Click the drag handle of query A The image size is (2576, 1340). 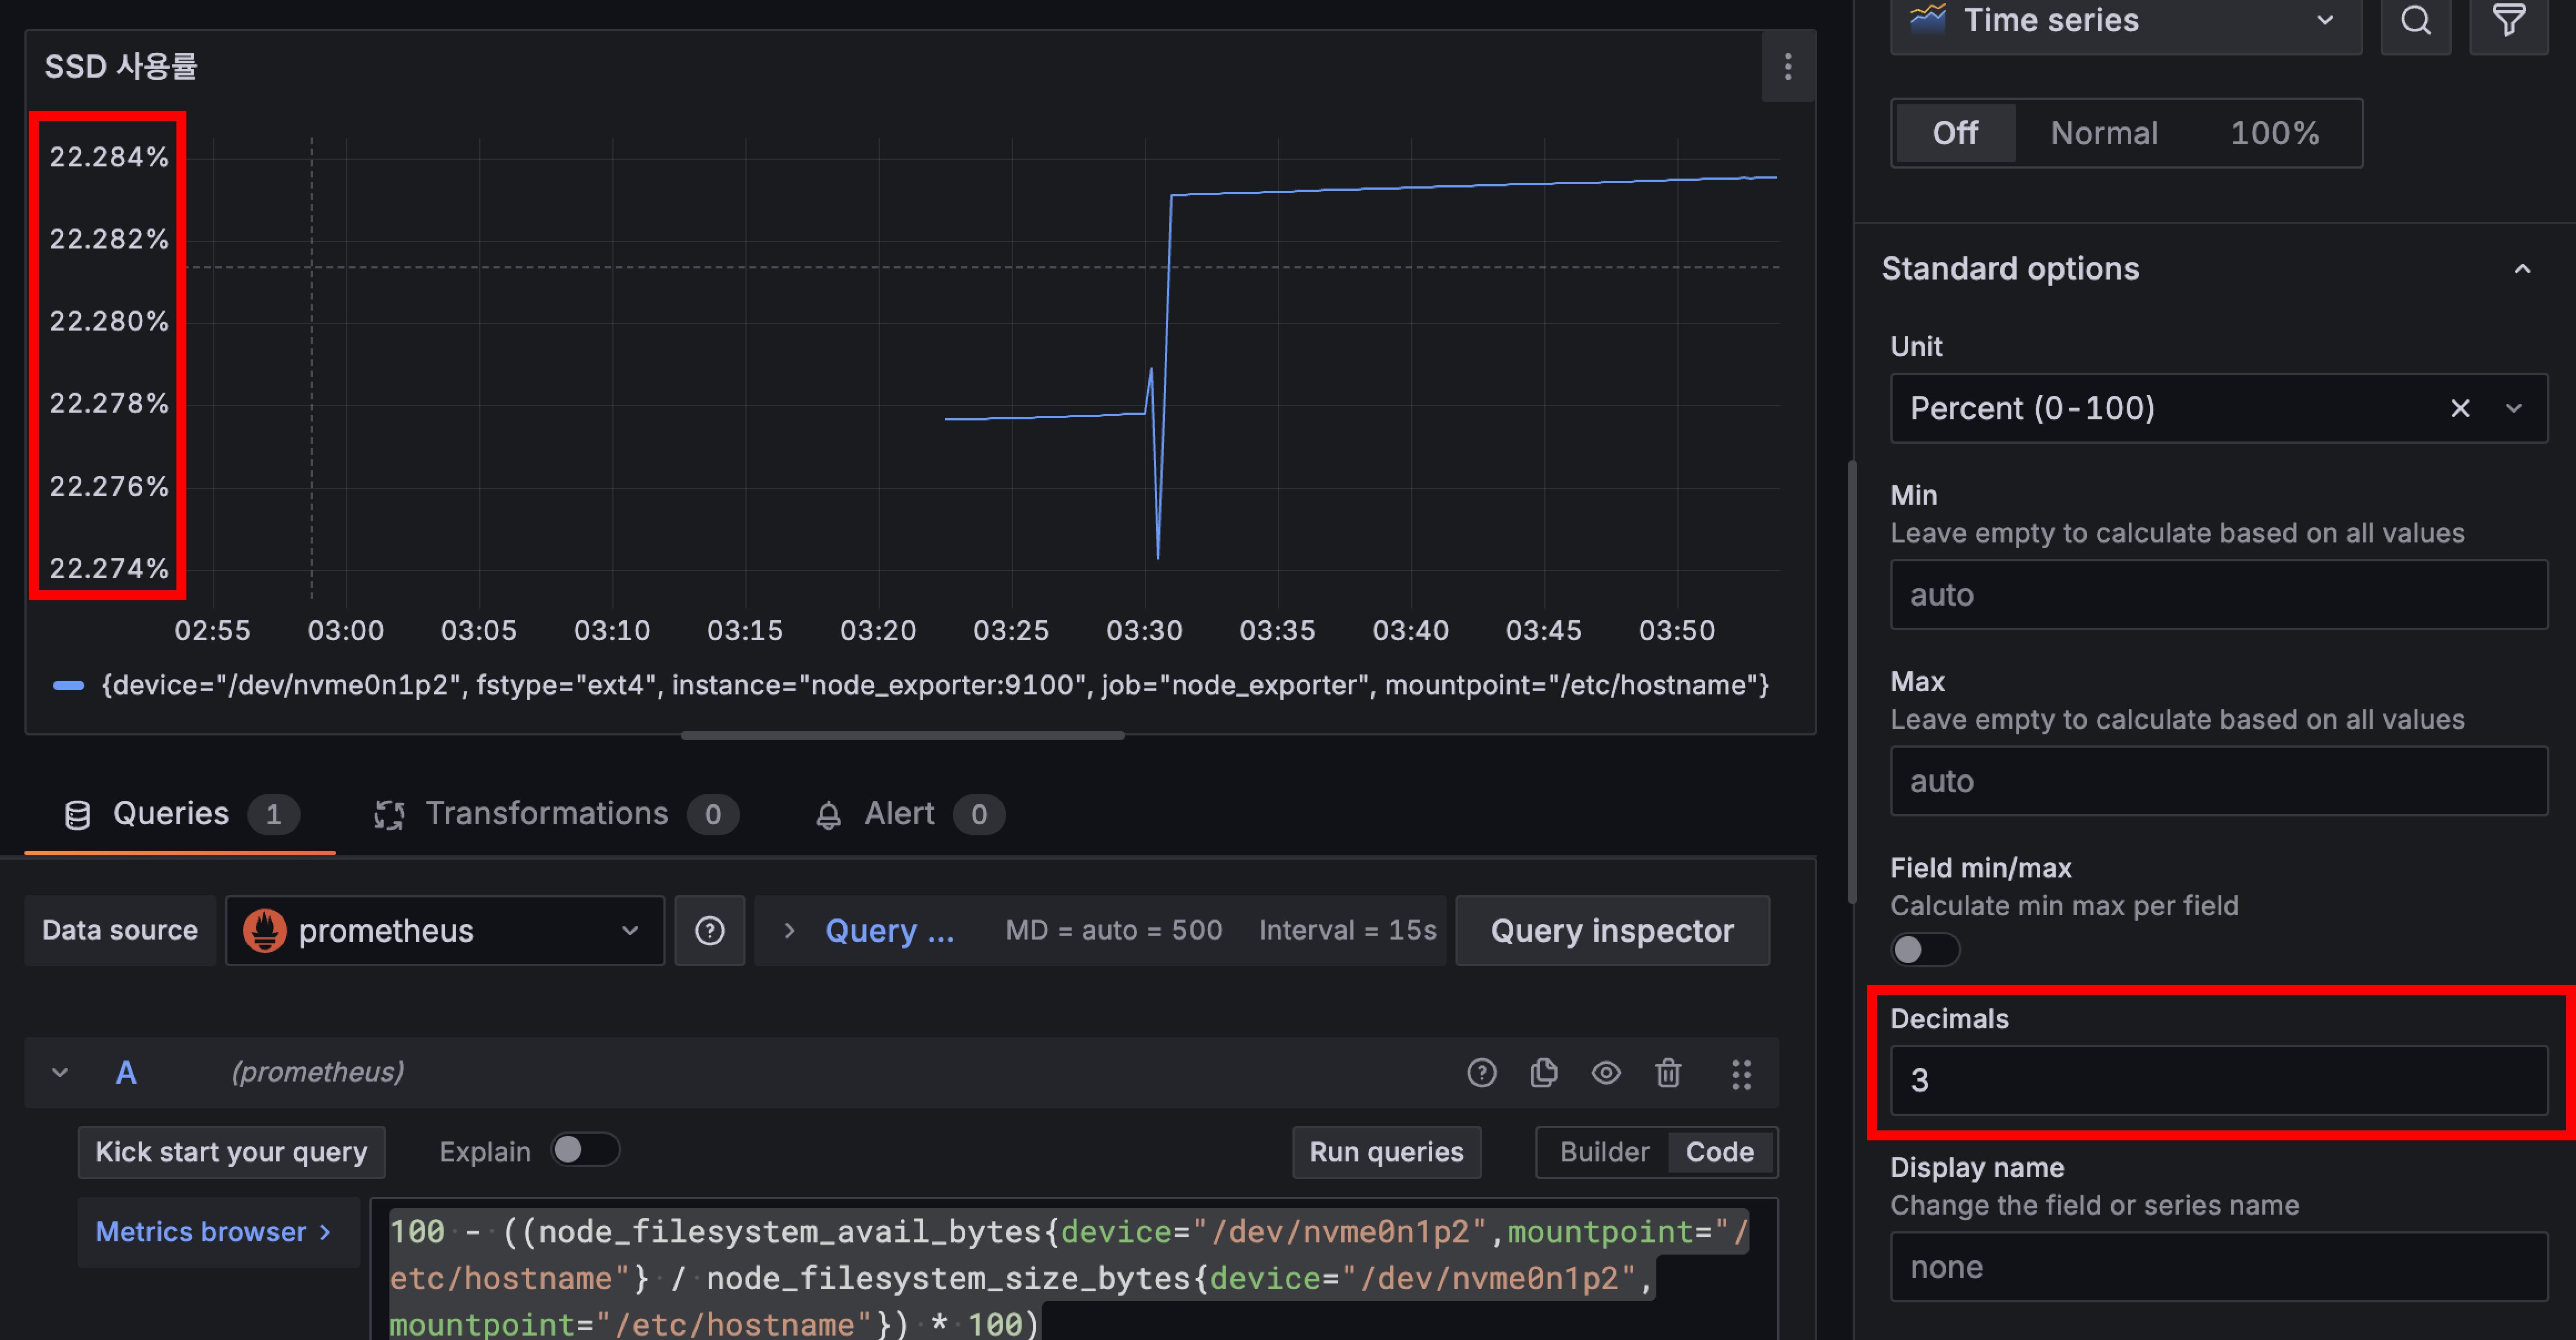pos(1741,1074)
